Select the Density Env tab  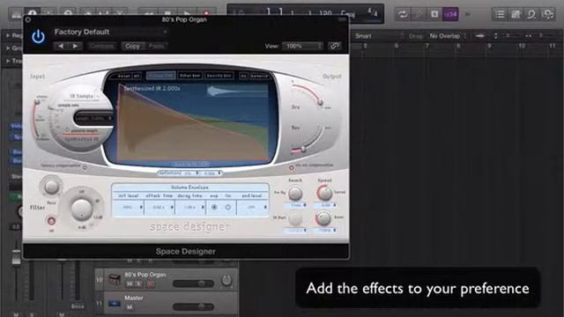[219, 76]
